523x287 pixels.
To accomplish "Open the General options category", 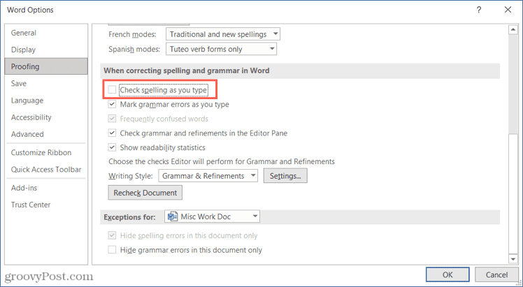I will [46, 33].
